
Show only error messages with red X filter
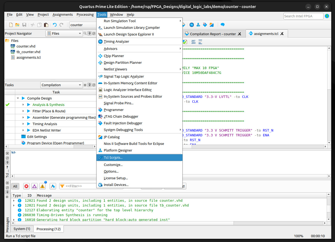click(26, 186)
